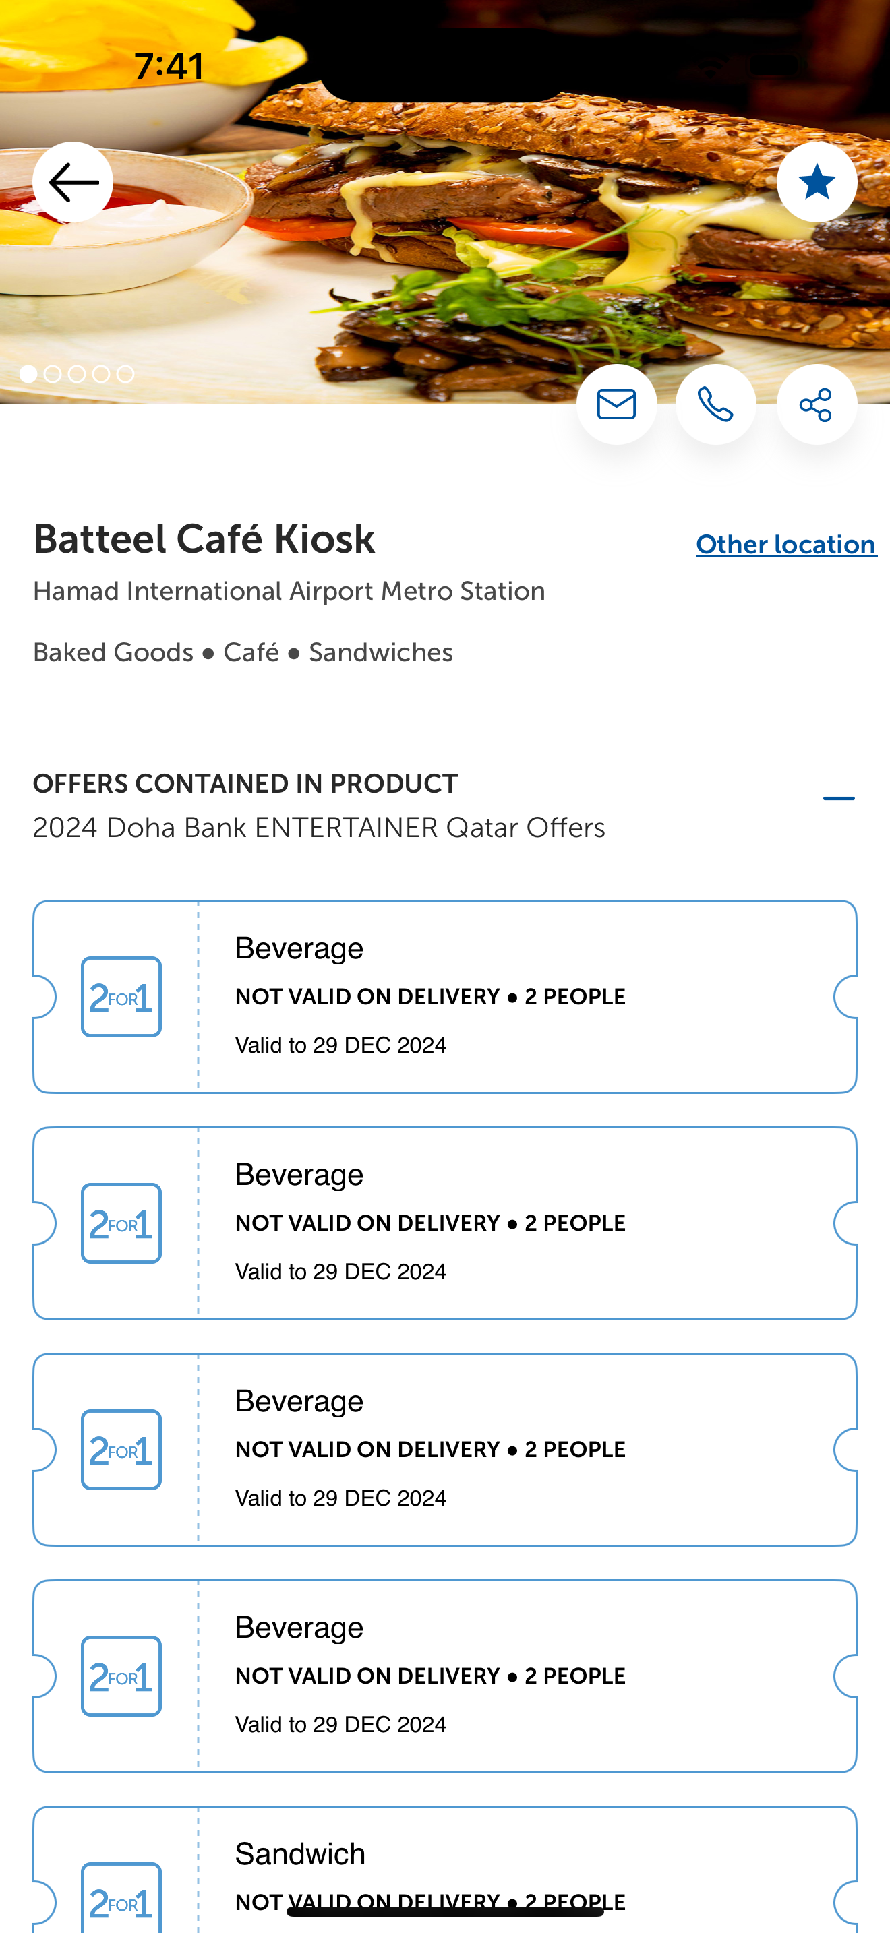Tap the share icon

(x=817, y=404)
